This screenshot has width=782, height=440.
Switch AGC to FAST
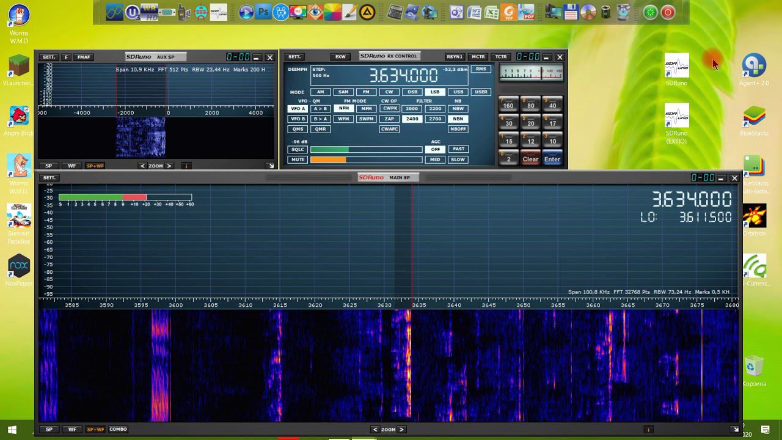(458, 149)
